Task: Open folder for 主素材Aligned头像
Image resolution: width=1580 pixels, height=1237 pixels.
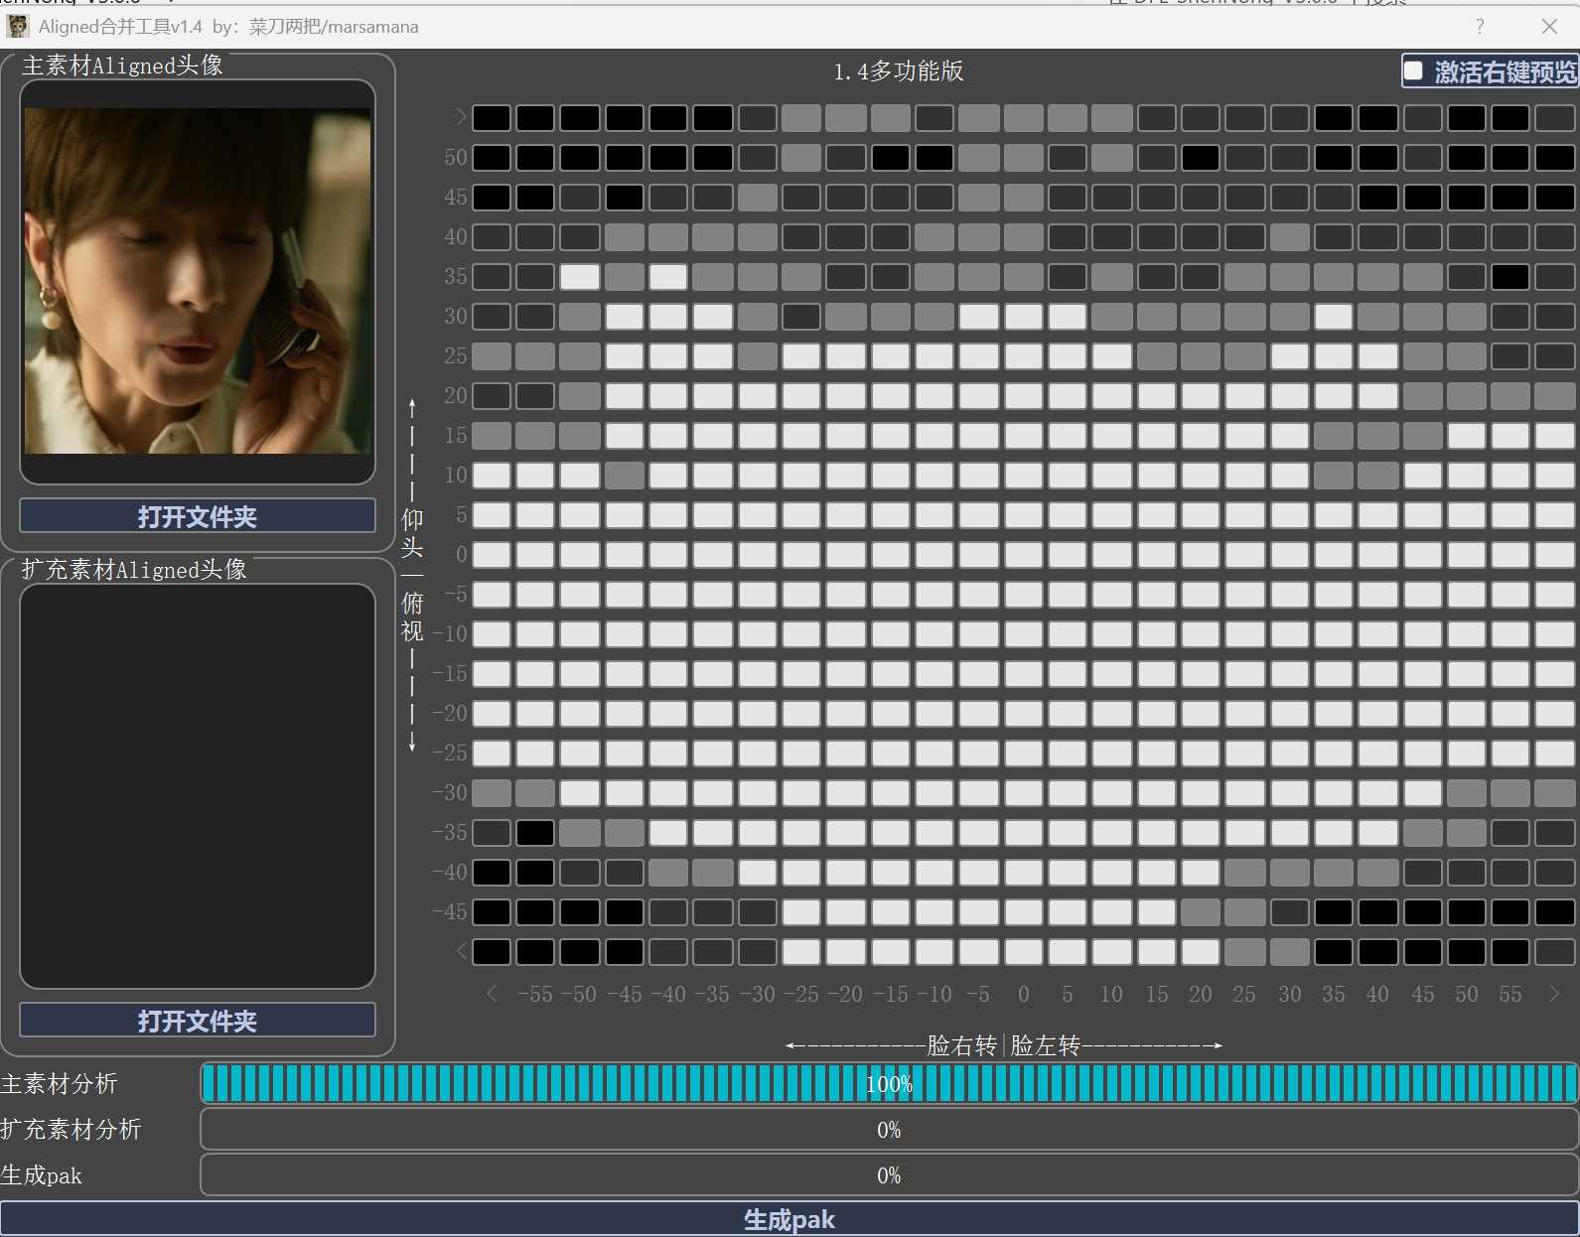Action: point(198,516)
